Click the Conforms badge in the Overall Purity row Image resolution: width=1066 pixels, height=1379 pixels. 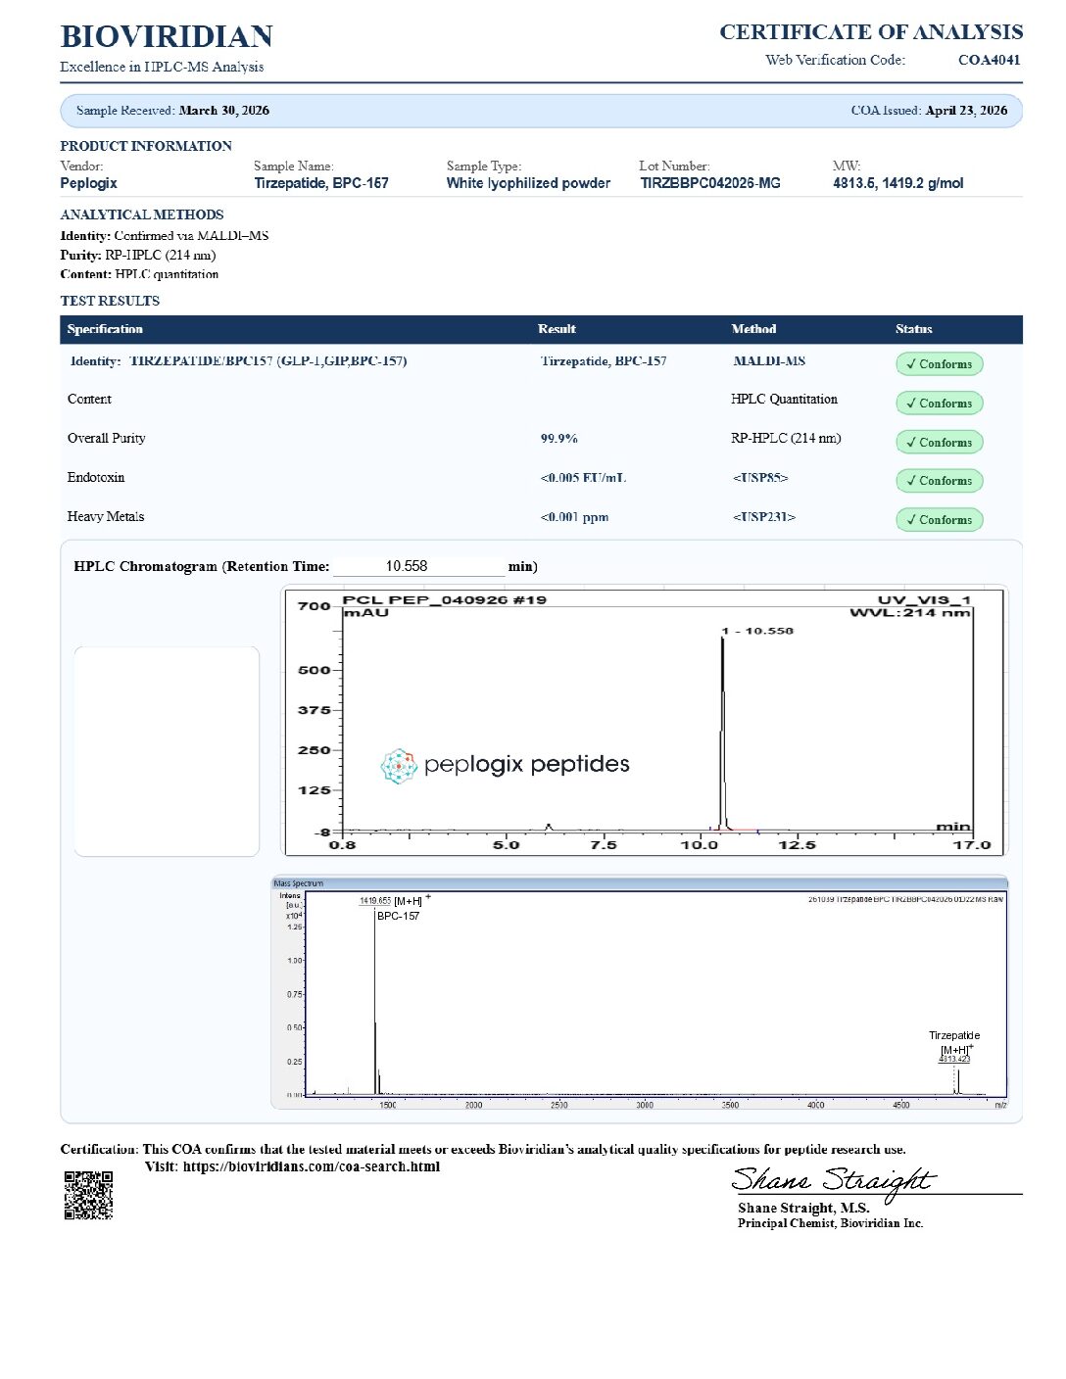939,443
